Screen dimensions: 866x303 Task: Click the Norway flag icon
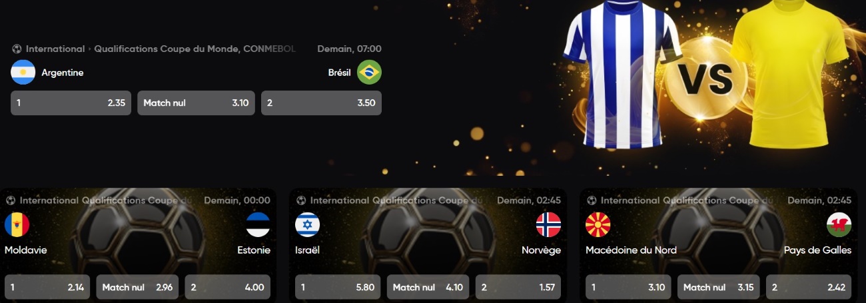548,225
